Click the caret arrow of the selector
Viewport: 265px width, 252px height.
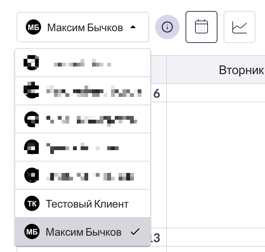coord(132,27)
